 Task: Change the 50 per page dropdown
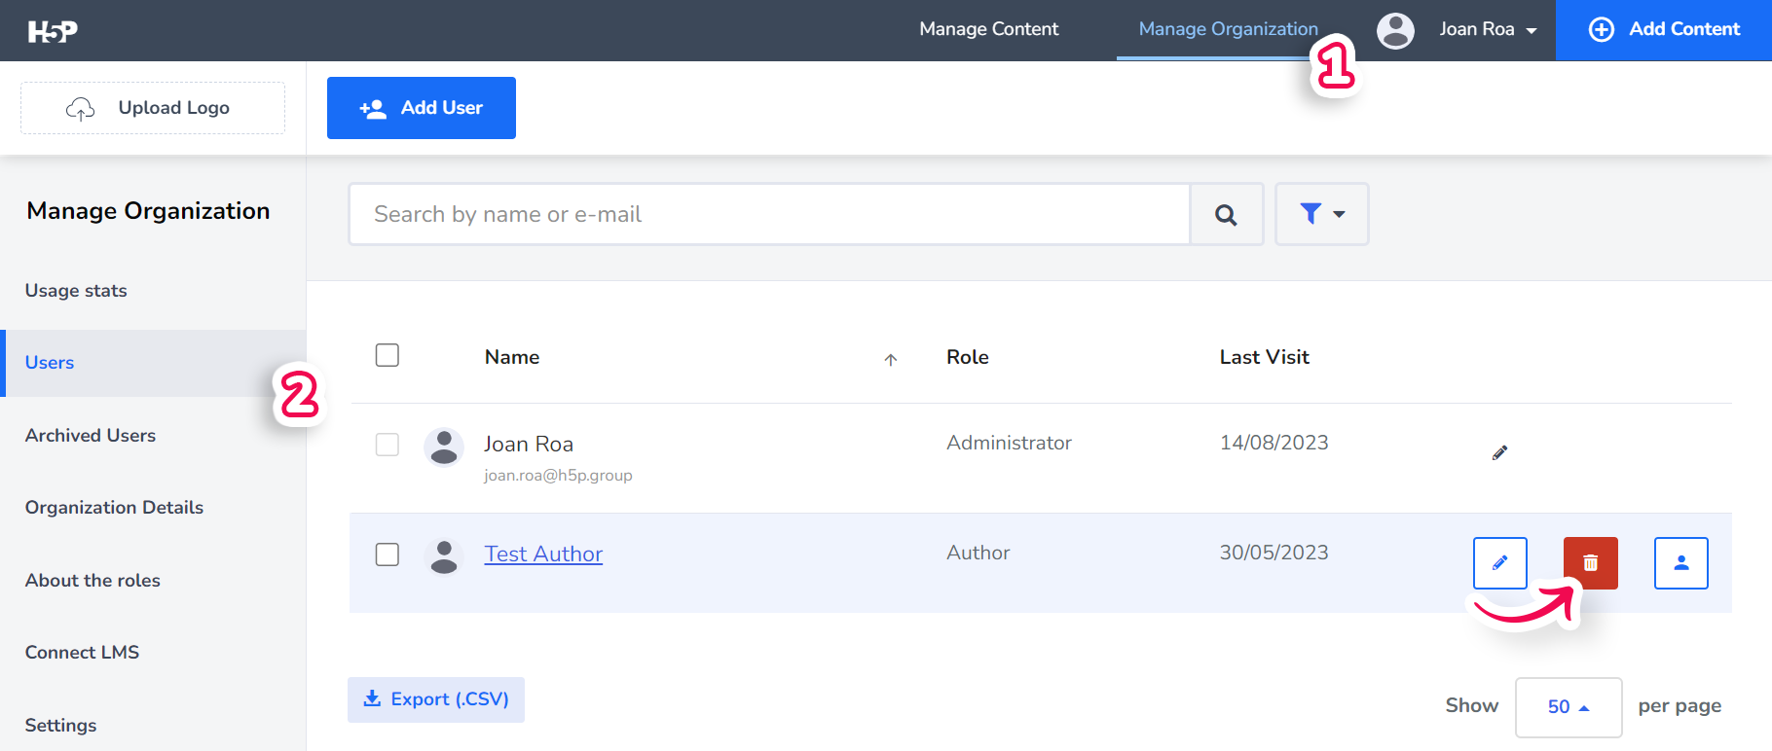pos(1568,707)
